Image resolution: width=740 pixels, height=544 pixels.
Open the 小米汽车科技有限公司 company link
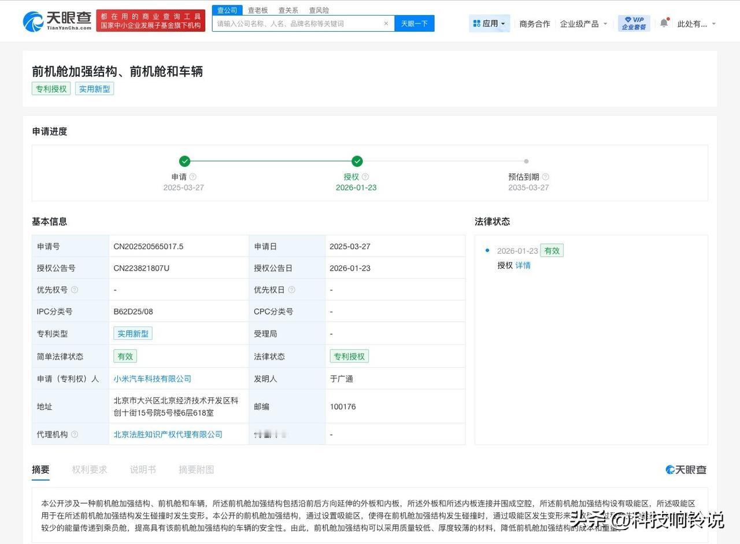[x=152, y=379]
